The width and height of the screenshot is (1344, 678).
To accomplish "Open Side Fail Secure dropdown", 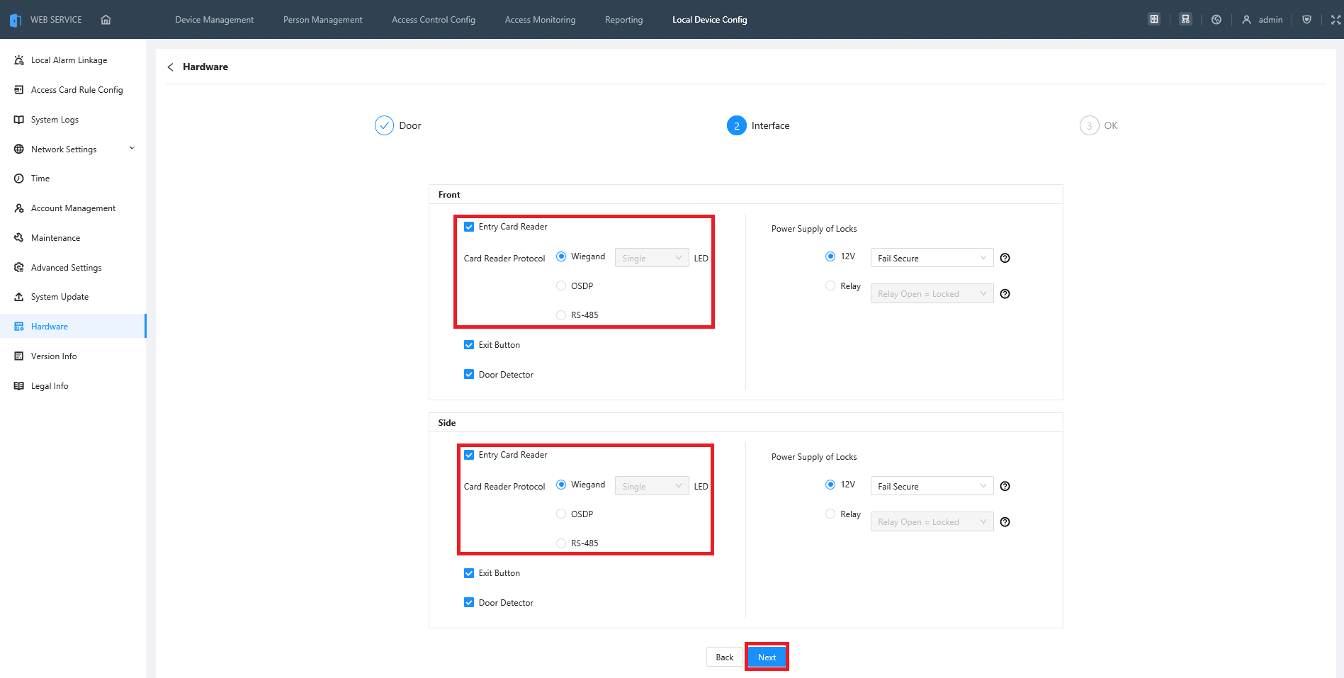I will pos(931,487).
